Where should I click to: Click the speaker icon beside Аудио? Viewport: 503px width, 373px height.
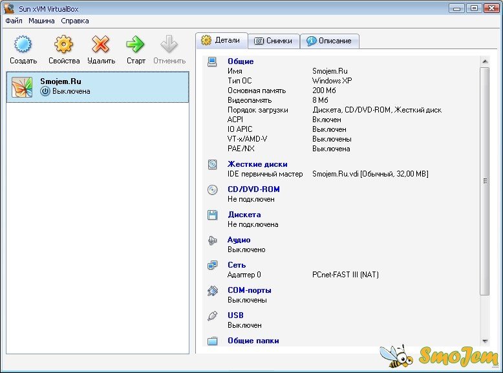pos(213,240)
